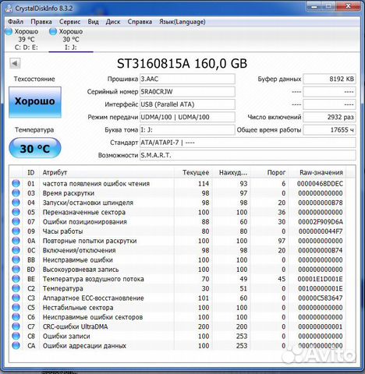Click the Текущее column header

[x=193, y=172]
